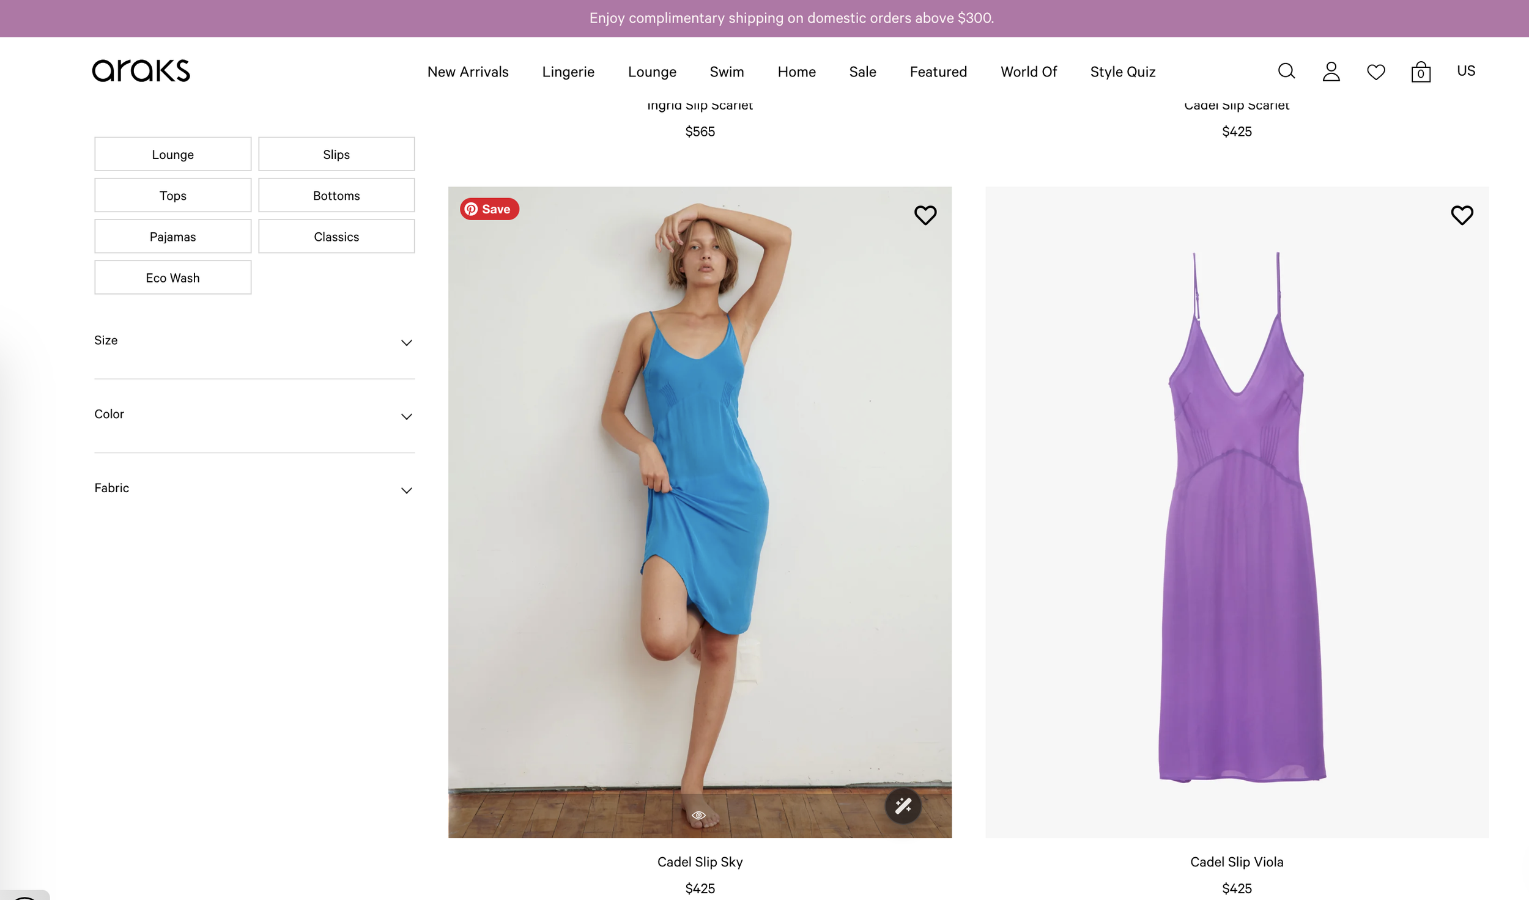
Task: Favorite the Cadel Slip Sky heart
Action: click(x=925, y=215)
